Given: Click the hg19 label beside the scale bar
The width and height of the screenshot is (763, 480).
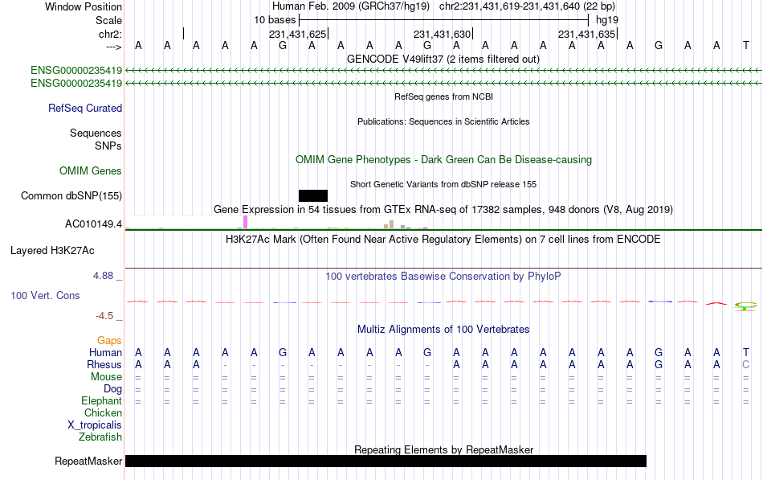Looking at the screenshot, I should [x=607, y=20].
